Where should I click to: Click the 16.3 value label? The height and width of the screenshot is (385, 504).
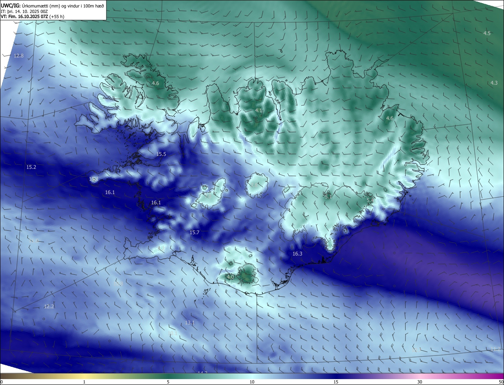(297, 254)
